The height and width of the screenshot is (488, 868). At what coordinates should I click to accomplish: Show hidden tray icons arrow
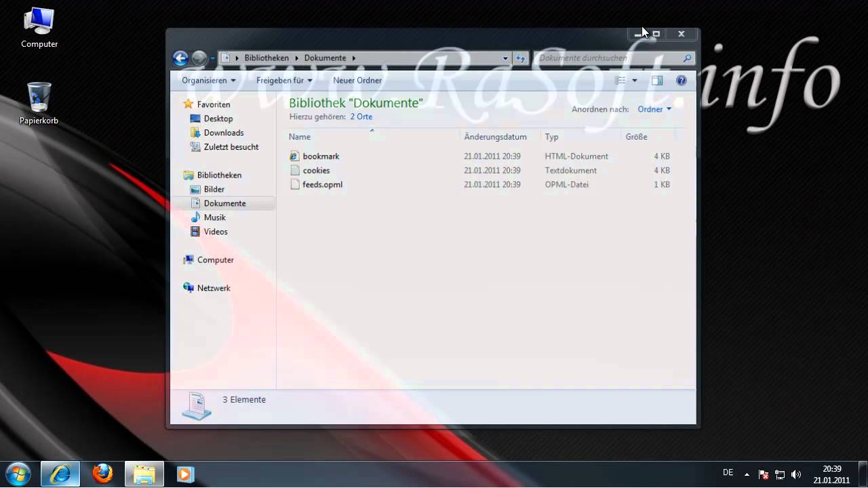(747, 474)
